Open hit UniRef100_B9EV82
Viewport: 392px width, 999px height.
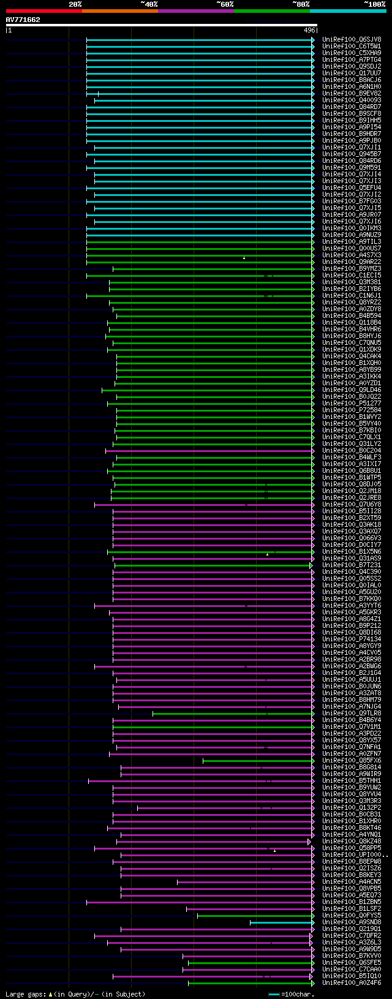pos(352,93)
